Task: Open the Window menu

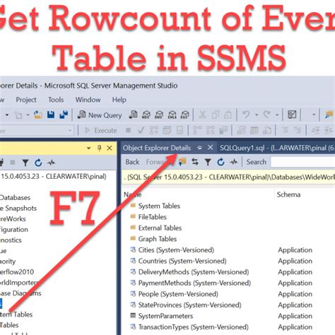Action: (88, 100)
